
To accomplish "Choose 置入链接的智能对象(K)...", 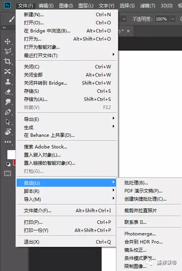I will click(67, 163).
